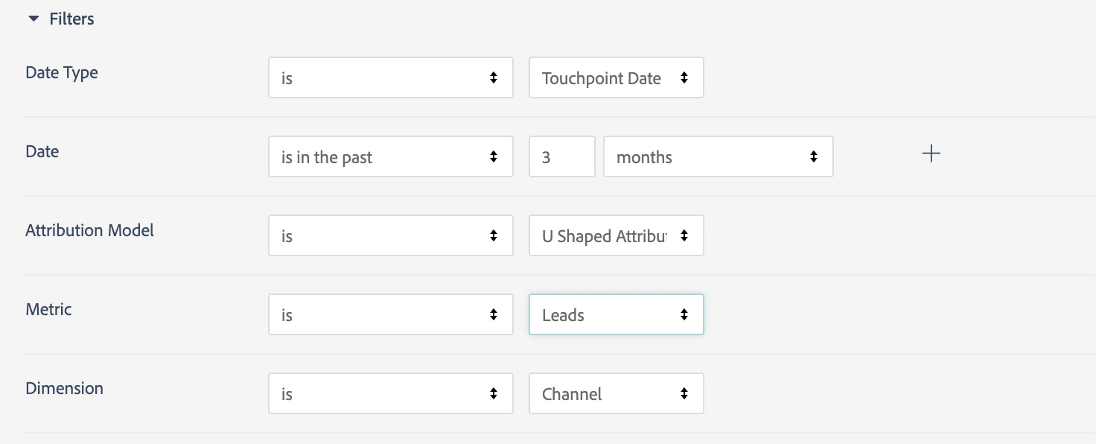Click the number field showing 3
Screen dimensions: 1096x444
561,156
